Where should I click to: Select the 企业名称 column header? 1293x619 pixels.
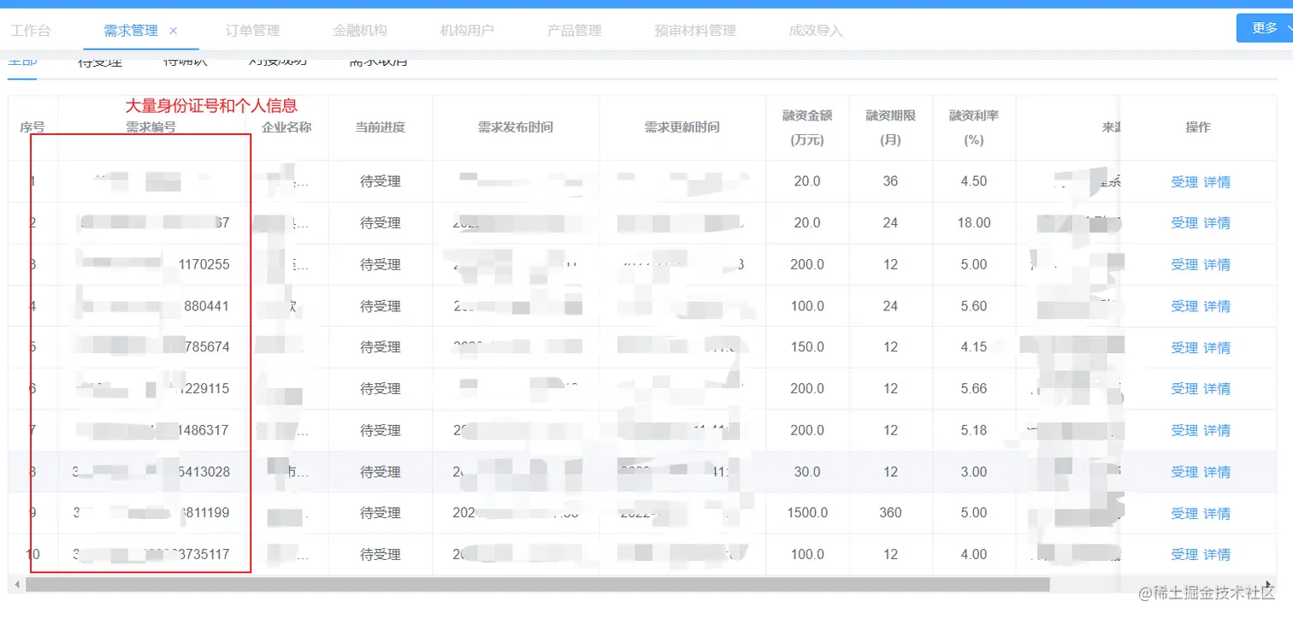tap(286, 127)
